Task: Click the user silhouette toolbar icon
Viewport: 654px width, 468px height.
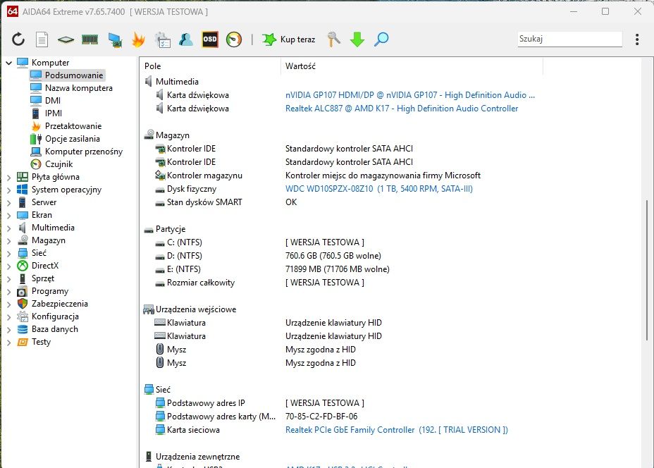Action: click(186, 39)
